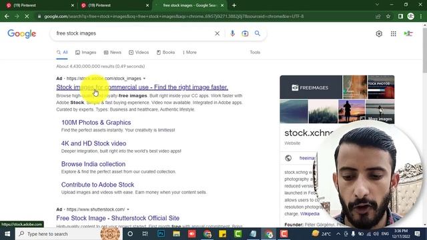Open the Wikipedia link in knowledge panel
This screenshot has height=240, width=427.
310,214
